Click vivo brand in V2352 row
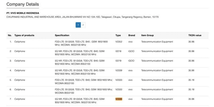Viewport: 214px width, 107px height. [x=130, y=42]
